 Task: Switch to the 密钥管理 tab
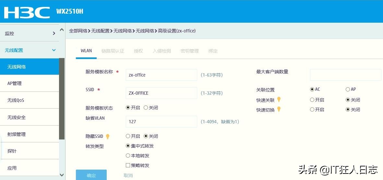point(189,51)
